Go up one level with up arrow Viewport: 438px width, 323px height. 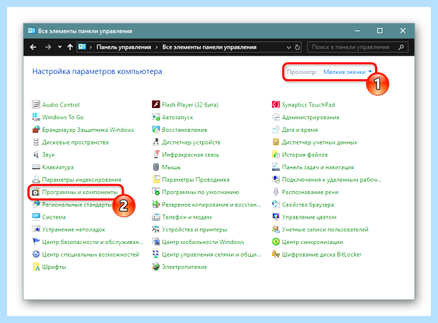(70, 47)
